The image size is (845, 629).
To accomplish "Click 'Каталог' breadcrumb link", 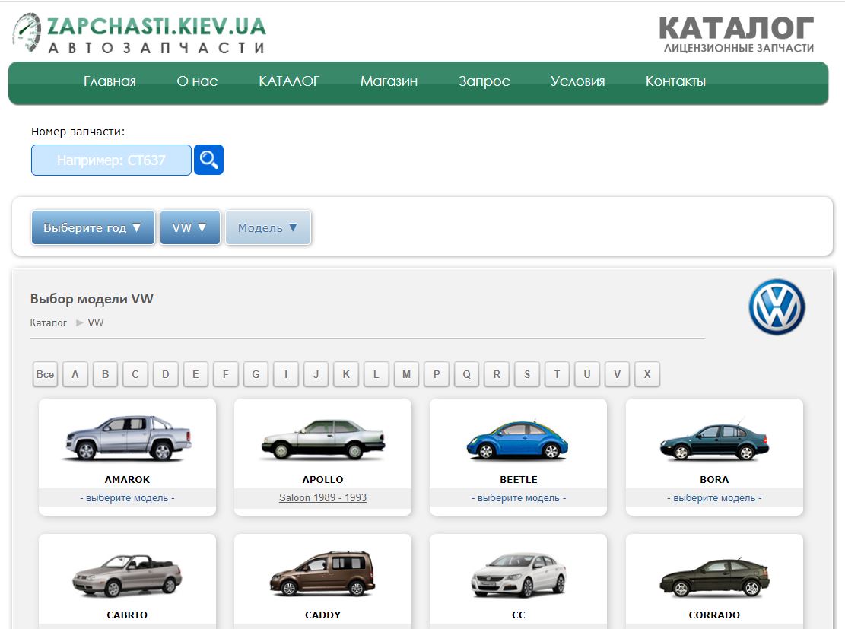I will 49,322.
